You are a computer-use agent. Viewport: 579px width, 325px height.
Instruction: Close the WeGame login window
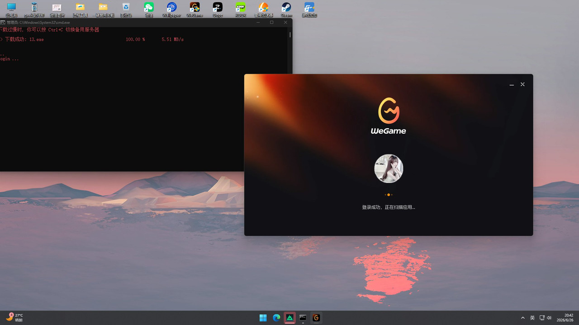(x=522, y=84)
